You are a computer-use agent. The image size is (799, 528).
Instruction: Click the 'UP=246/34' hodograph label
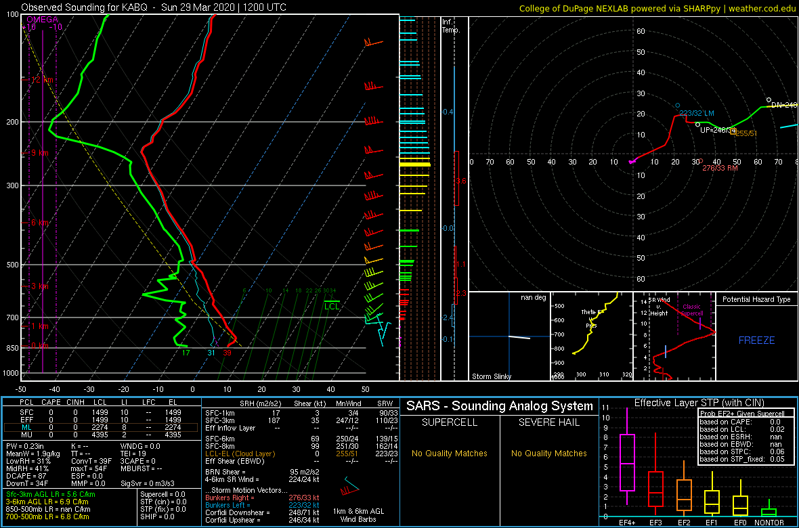[x=718, y=131]
